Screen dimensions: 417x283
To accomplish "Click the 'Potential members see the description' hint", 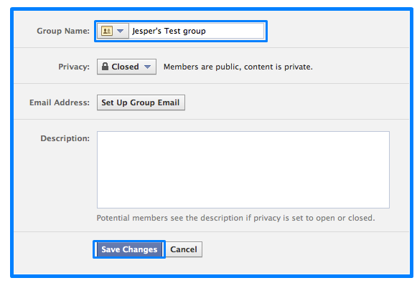I will tap(235, 218).
